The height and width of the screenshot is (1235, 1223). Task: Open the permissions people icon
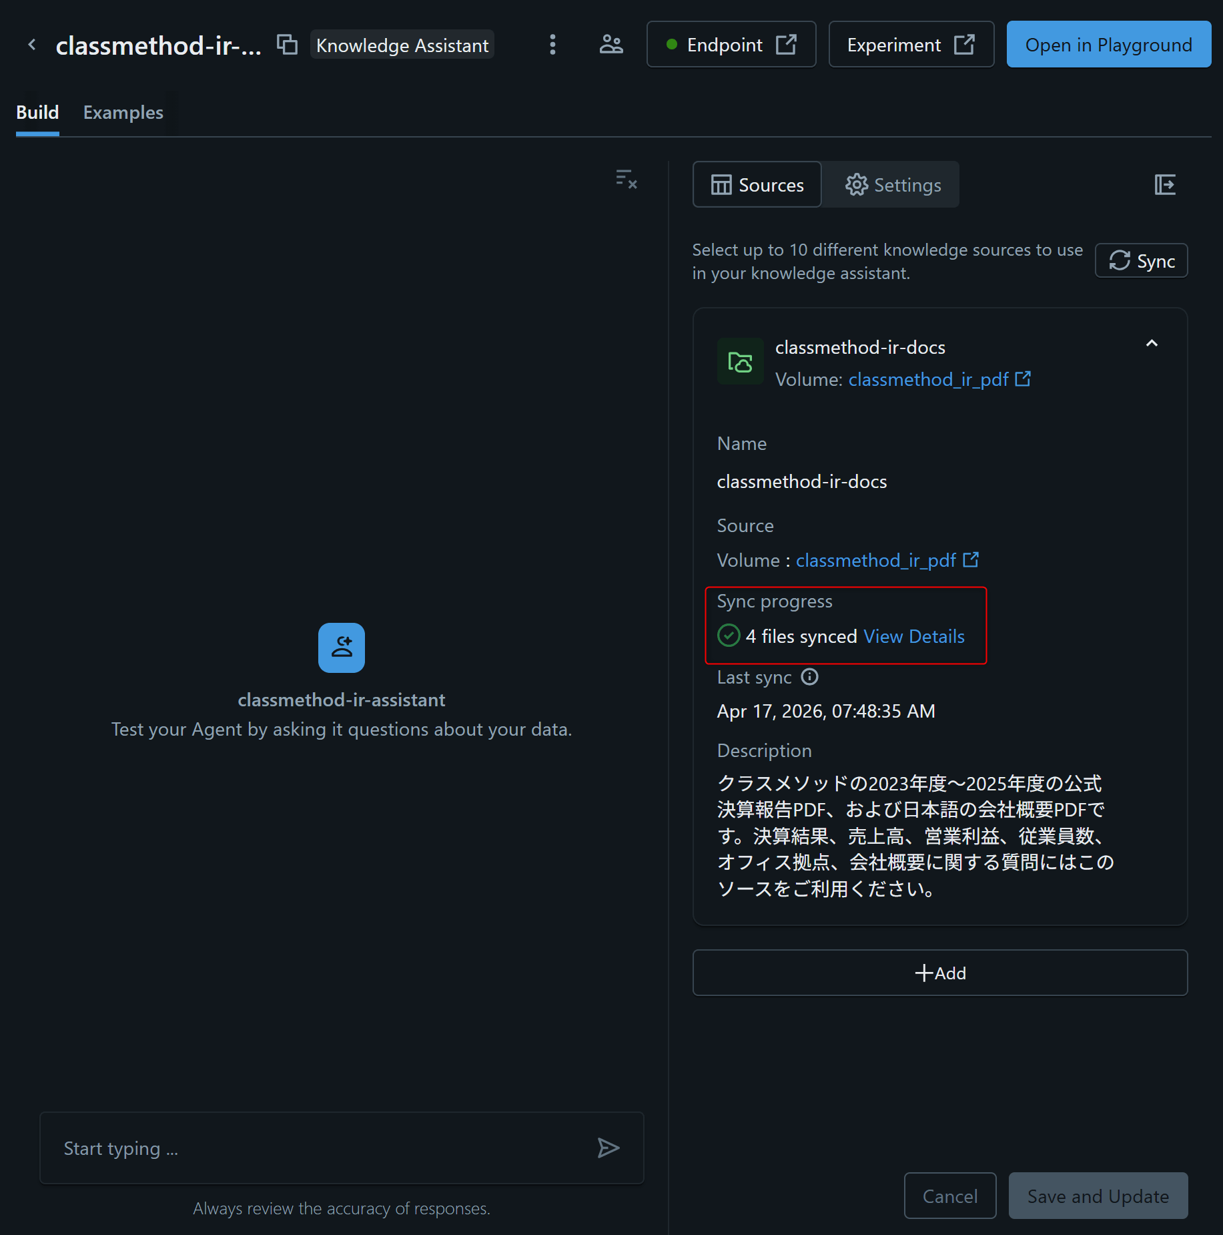pyautogui.click(x=611, y=45)
